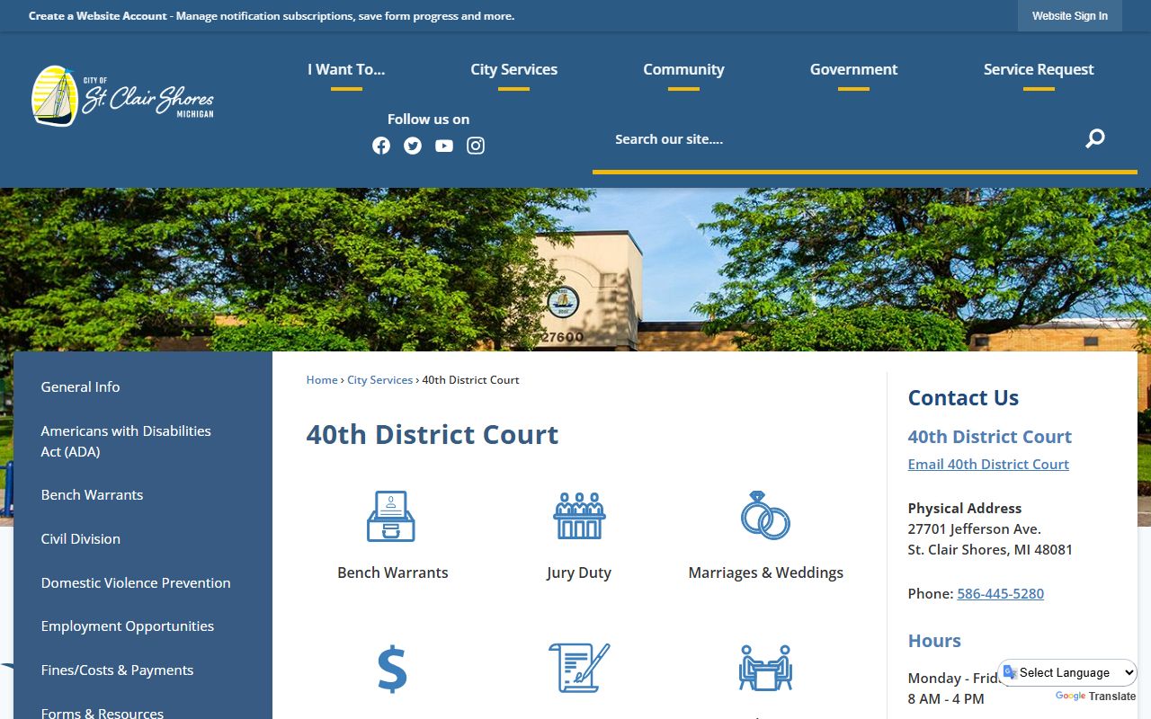Click the 27701 Jefferson Ave. address text
The width and height of the screenshot is (1151, 719).
[x=974, y=529]
